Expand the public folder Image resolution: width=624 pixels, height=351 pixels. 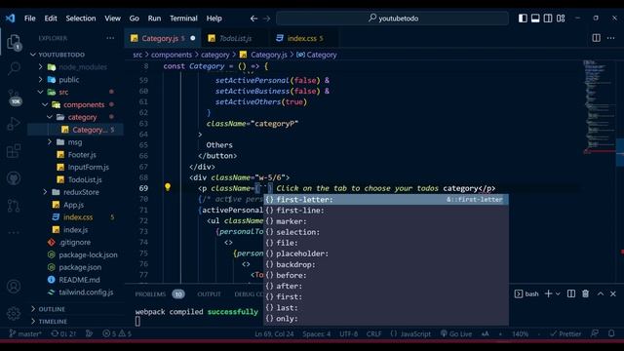click(69, 80)
